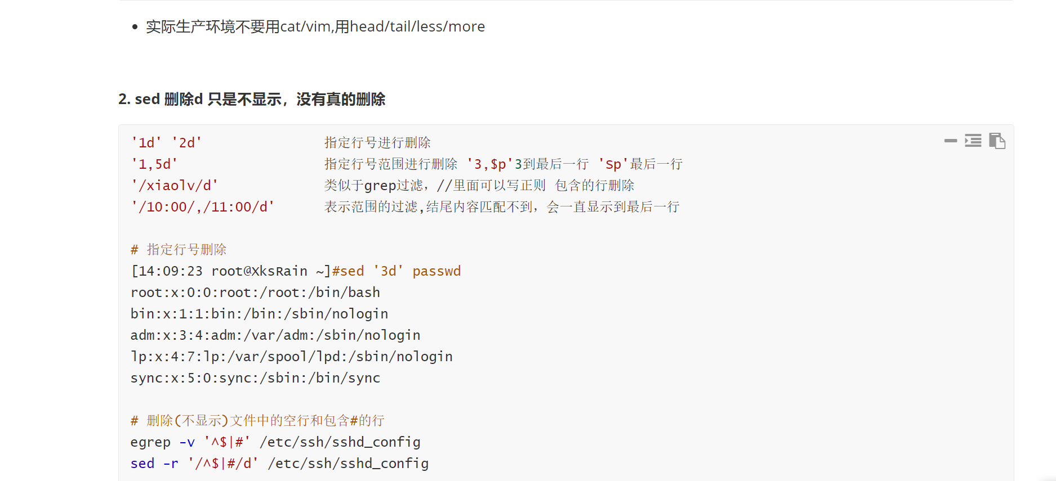Toggle code line indent/wrap icon
Viewport: 1056px width, 481px height.
pyautogui.click(x=973, y=141)
